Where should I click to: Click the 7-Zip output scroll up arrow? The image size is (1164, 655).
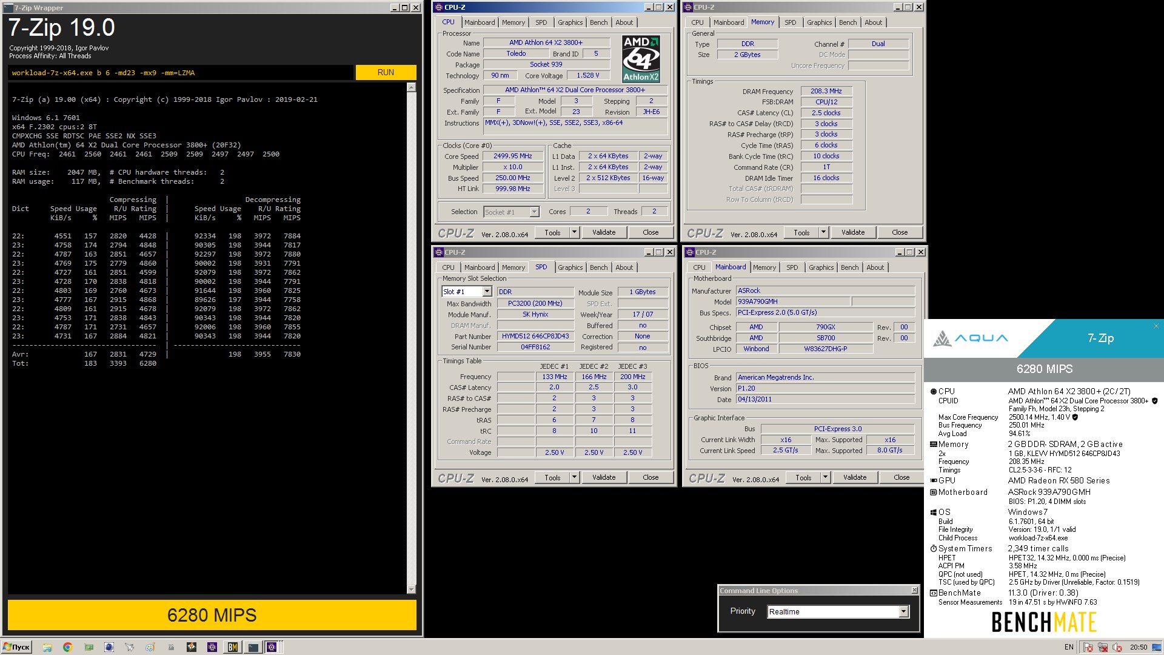(x=412, y=87)
